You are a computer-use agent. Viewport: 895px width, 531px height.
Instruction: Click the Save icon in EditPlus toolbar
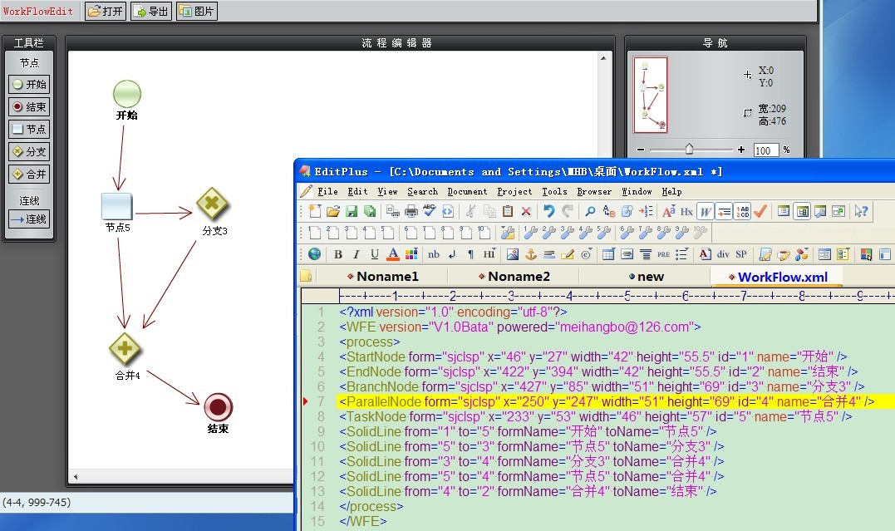tap(352, 212)
